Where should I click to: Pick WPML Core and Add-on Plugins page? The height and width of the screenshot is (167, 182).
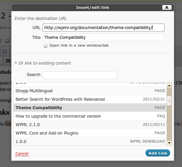click(90, 133)
